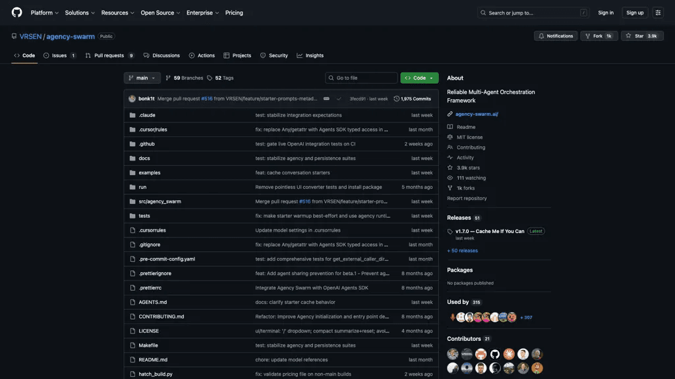Select the Code tab
The width and height of the screenshot is (675, 379).
[x=24, y=55]
